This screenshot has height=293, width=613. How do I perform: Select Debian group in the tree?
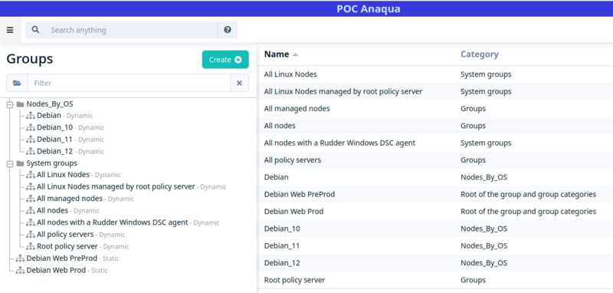pos(49,115)
